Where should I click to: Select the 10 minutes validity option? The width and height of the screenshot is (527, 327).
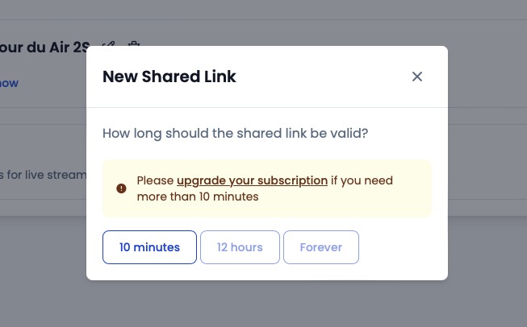[x=149, y=247]
